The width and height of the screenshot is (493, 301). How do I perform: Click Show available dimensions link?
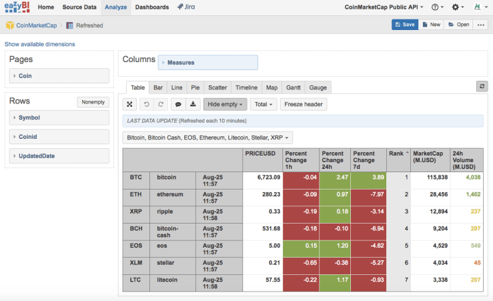[40, 44]
